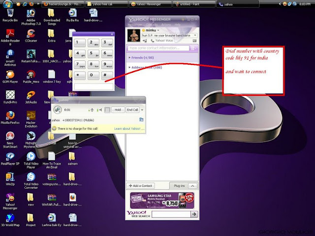The width and height of the screenshot is (315, 236).
Task: Open the Learn about Yahoo! link
Action: (x=129, y=129)
